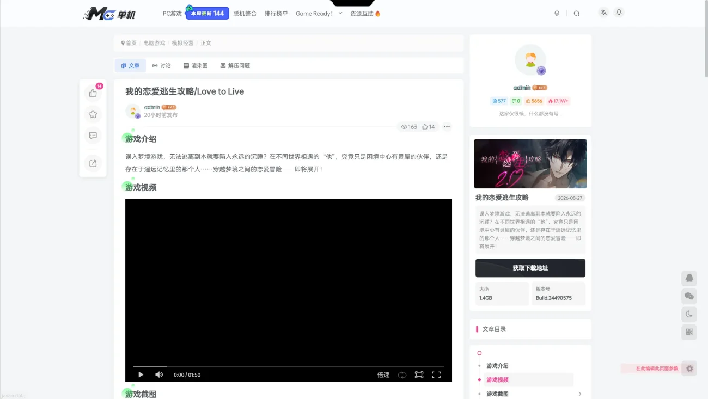Click the 获取下载地址 button
This screenshot has height=399, width=708.
[530, 268]
